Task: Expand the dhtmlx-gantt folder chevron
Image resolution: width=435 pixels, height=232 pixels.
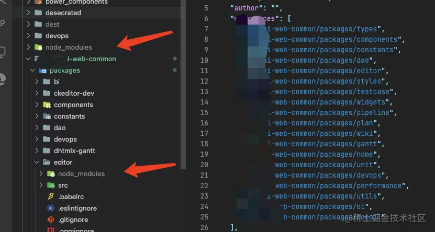Action: 37,151
